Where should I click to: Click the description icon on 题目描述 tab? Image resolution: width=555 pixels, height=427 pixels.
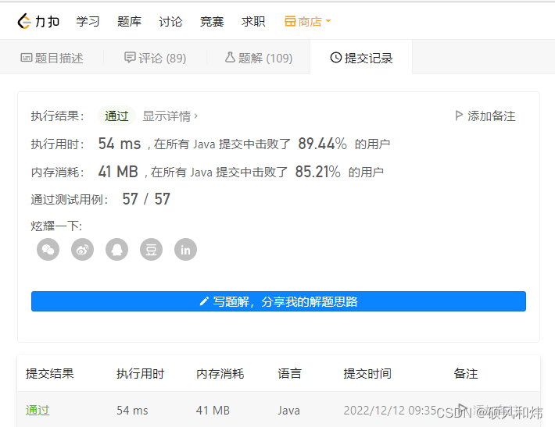[x=27, y=58]
